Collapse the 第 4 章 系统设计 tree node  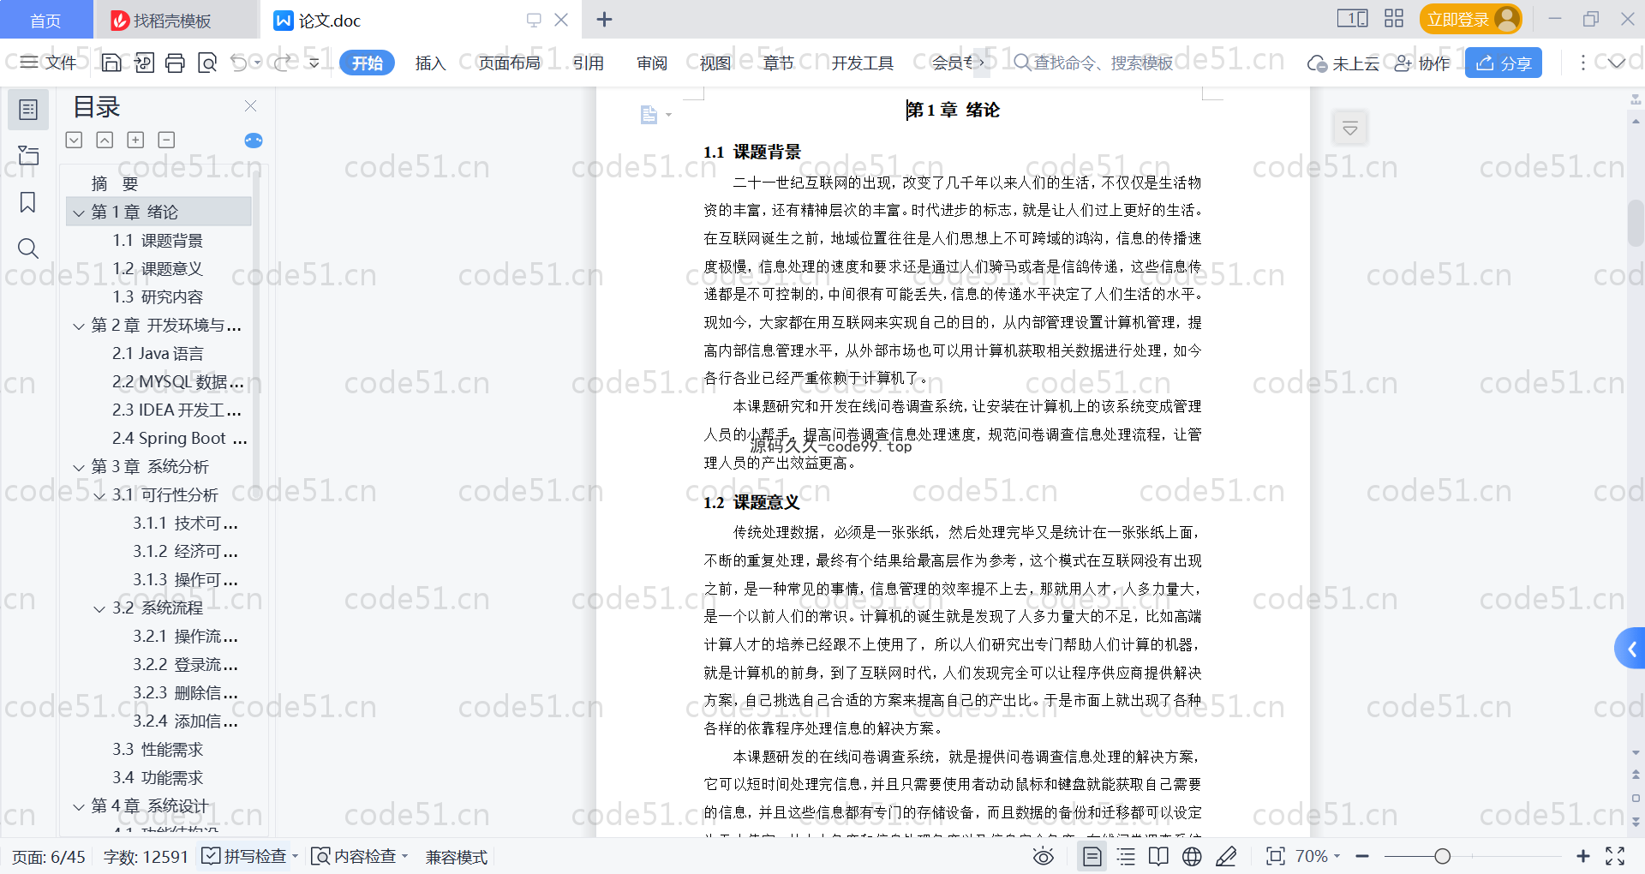click(x=79, y=806)
